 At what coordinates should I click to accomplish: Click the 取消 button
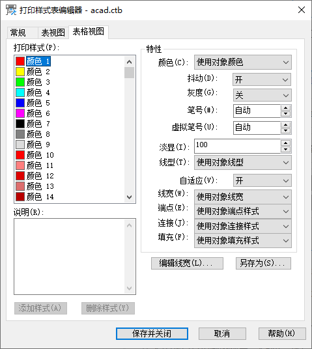(222, 333)
